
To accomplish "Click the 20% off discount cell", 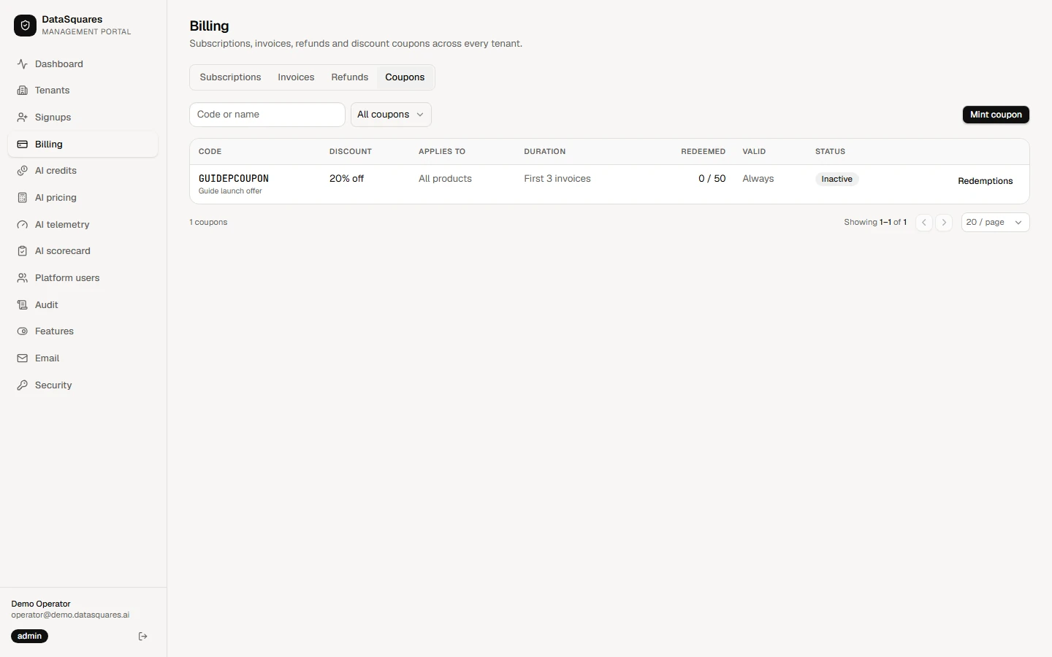I will point(346,179).
